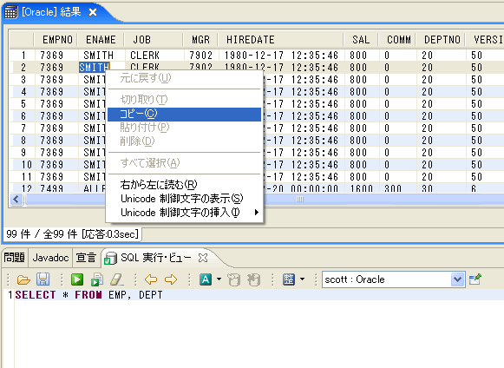Click the すべて選択(A) menu entry
Screen dimensions: 504x368
coord(184,163)
